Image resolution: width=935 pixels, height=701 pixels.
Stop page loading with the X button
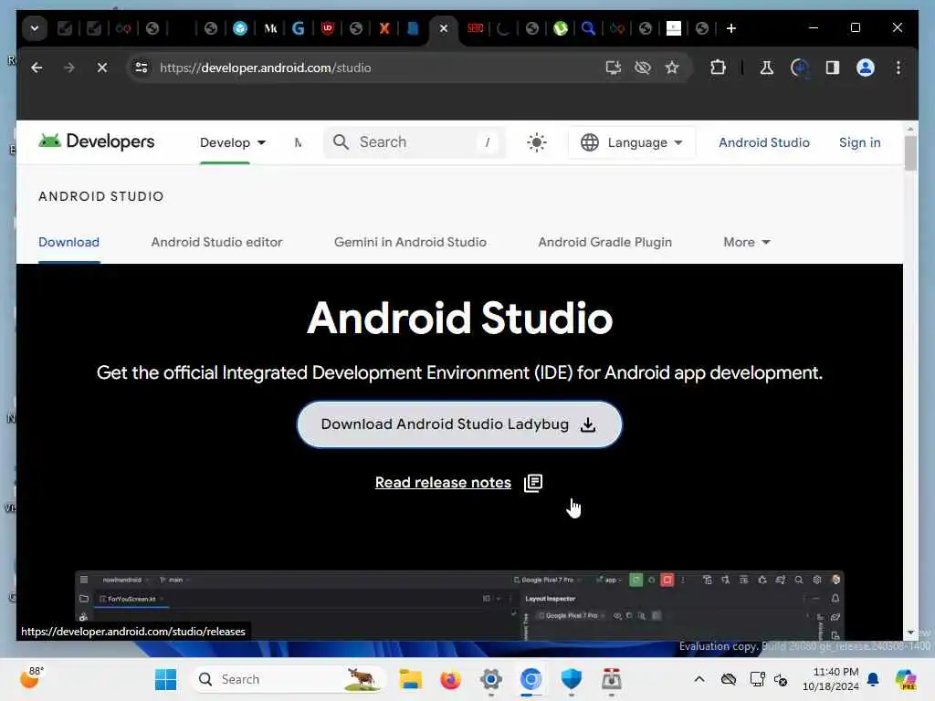(102, 68)
